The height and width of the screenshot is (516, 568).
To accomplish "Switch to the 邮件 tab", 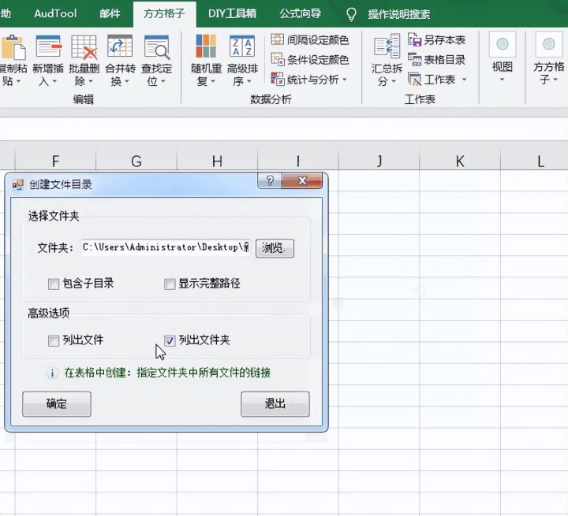I will [110, 13].
